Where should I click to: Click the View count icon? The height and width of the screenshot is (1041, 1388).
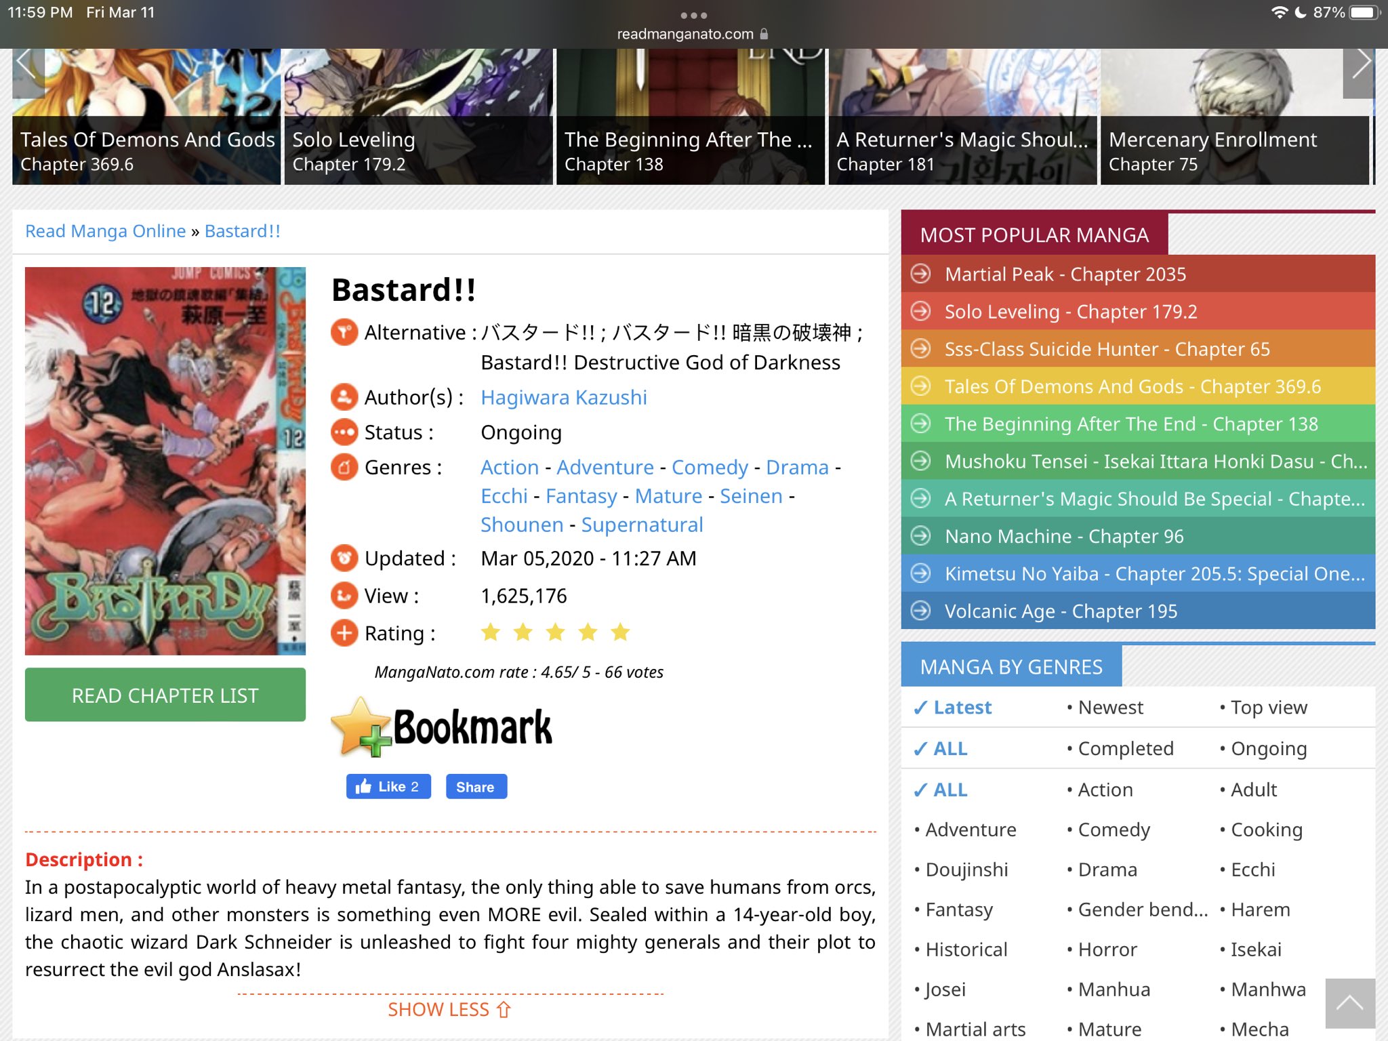344,596
